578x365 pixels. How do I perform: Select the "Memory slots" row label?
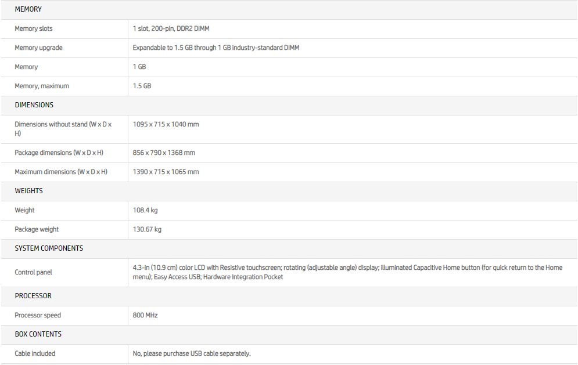coord(34,28)
